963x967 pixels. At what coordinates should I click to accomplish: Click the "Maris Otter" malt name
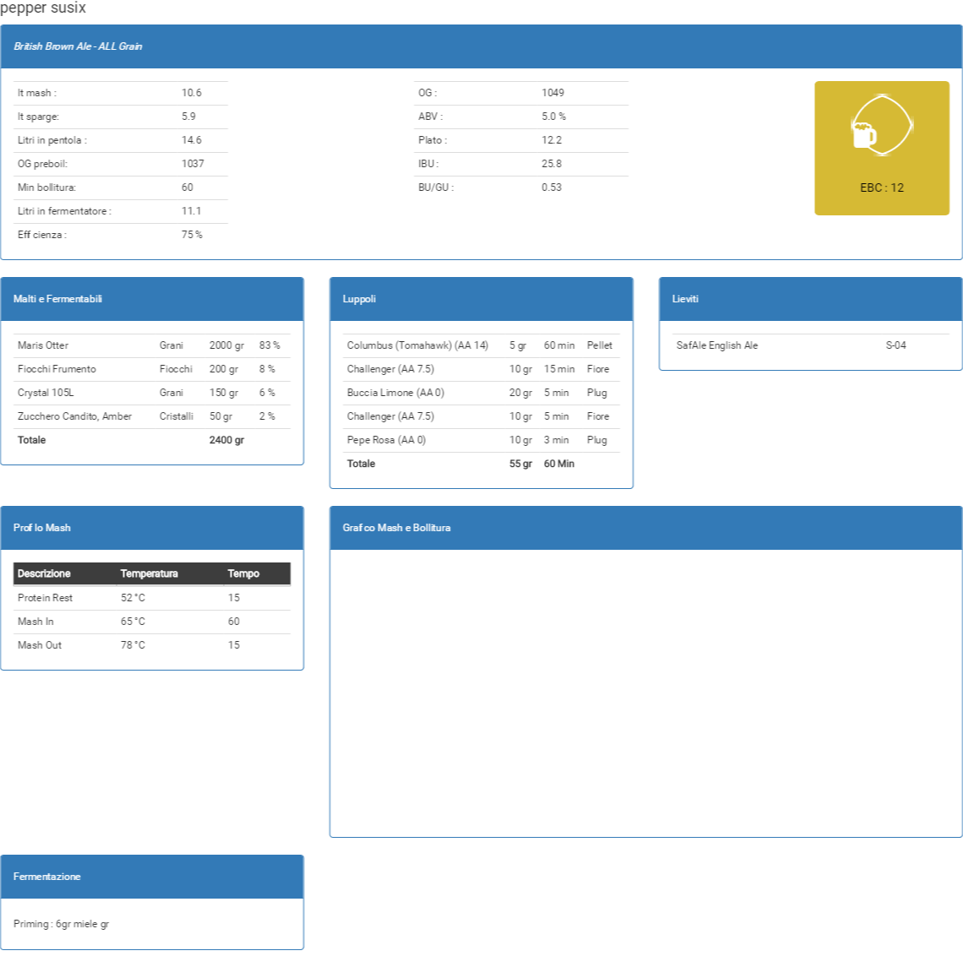43,346
